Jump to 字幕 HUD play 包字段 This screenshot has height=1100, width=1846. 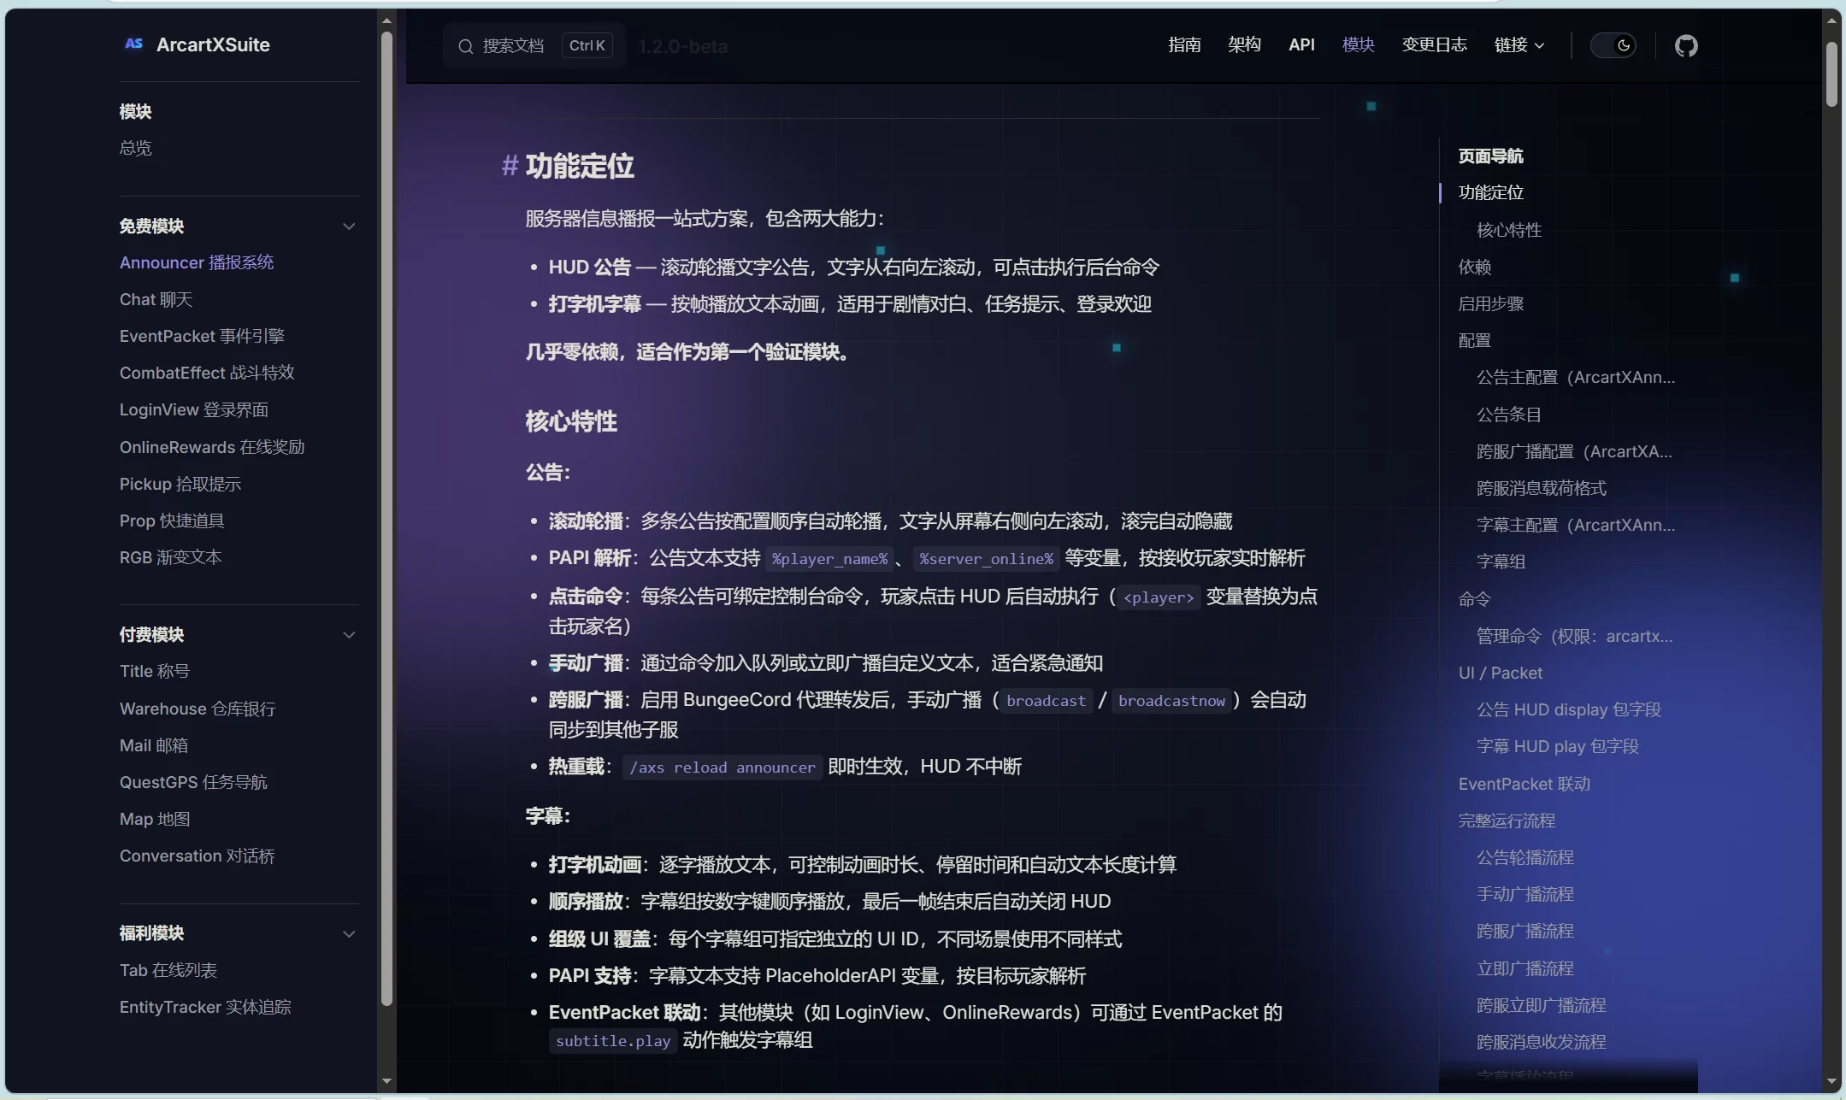[1558, 746]
